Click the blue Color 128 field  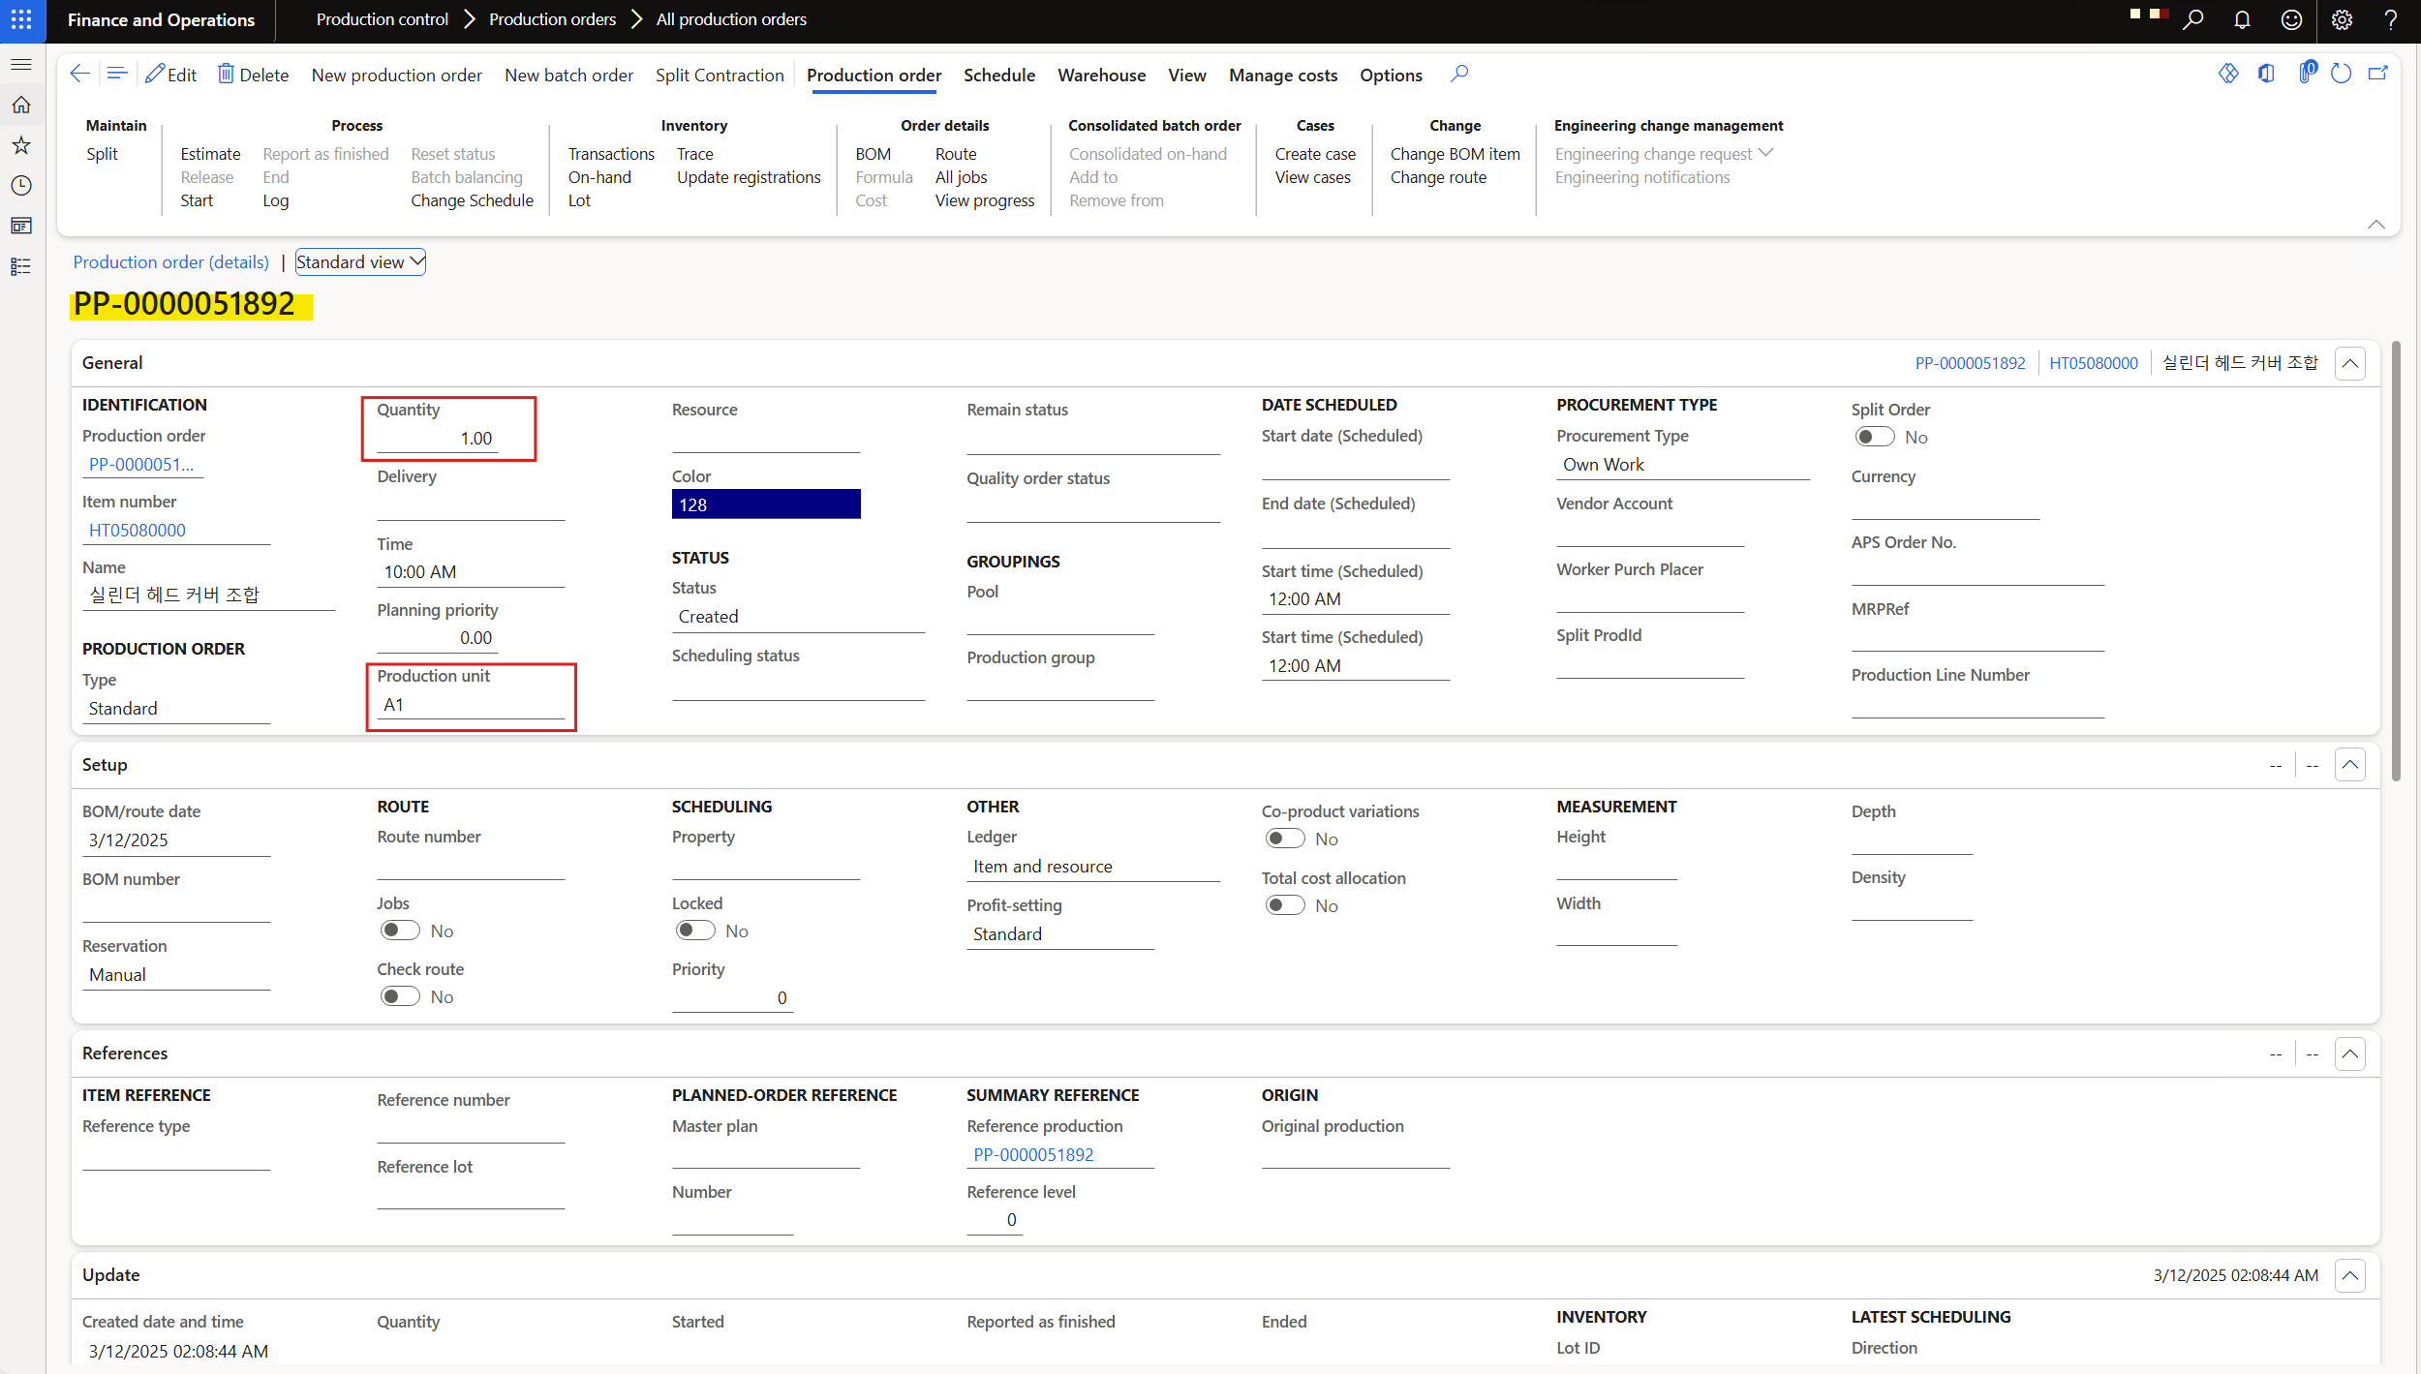[x=765, y=504]
